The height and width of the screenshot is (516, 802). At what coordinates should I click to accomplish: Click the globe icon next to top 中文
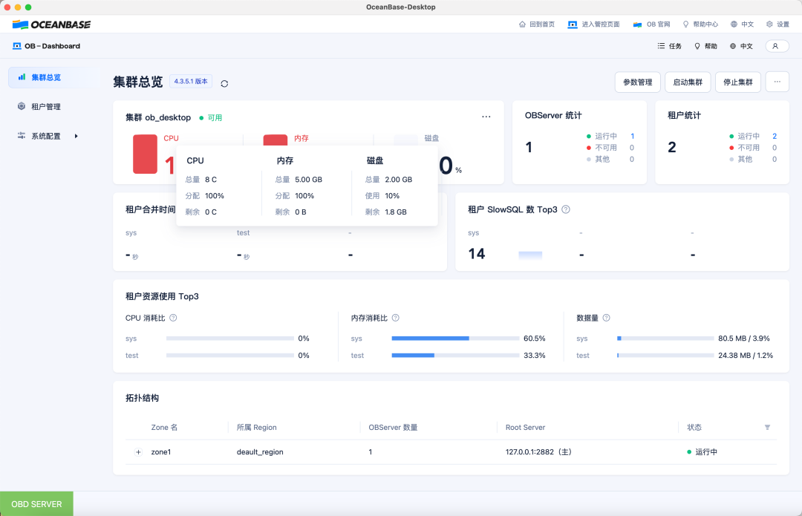(734, 24)
